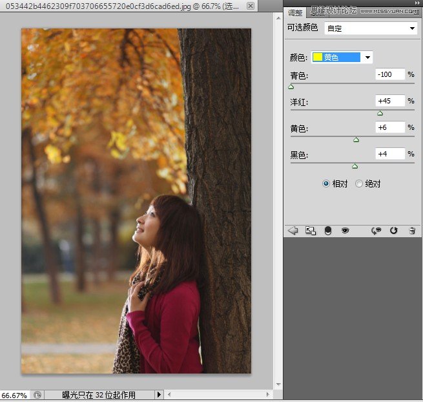Reset adjustment to defaults icon
Viewport: 423px width, 402px height.
tap(393, 231)
